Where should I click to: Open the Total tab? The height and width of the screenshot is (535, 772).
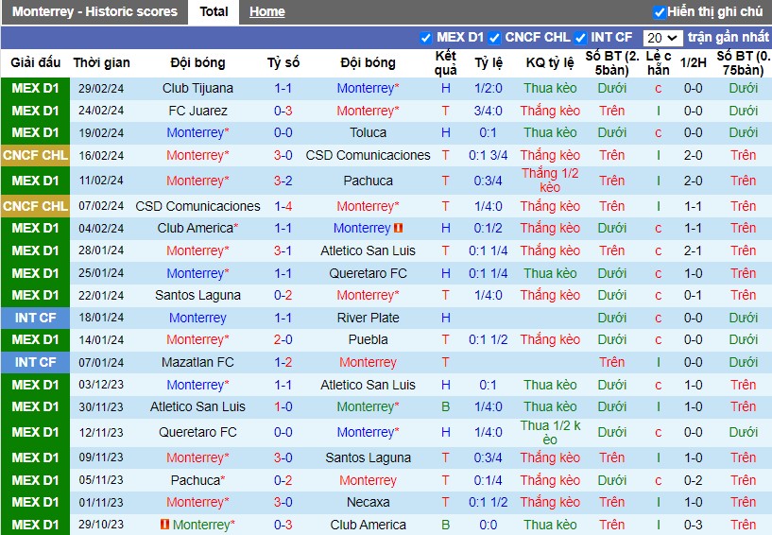(214, 11)
